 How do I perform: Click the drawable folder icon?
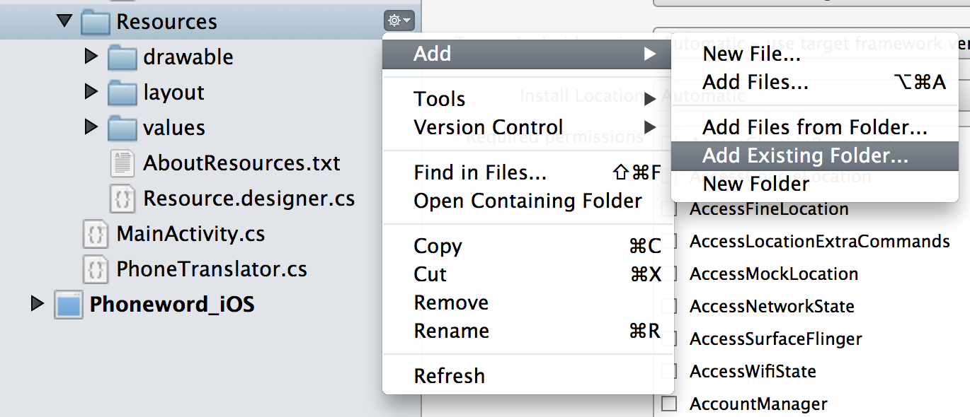point(122,57)
